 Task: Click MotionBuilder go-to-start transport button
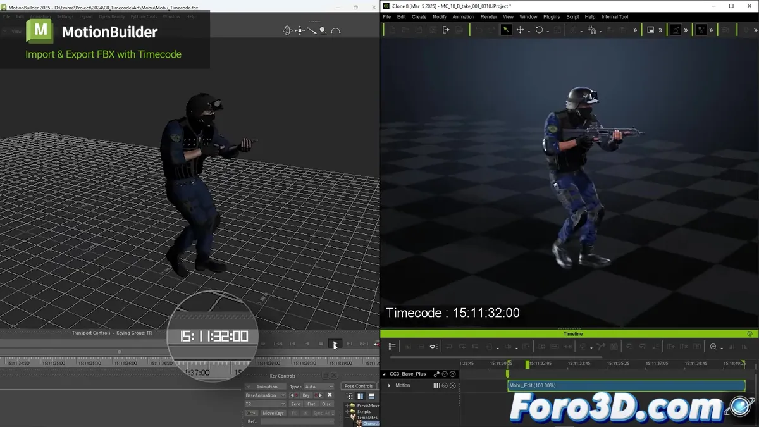click(278, 343)
